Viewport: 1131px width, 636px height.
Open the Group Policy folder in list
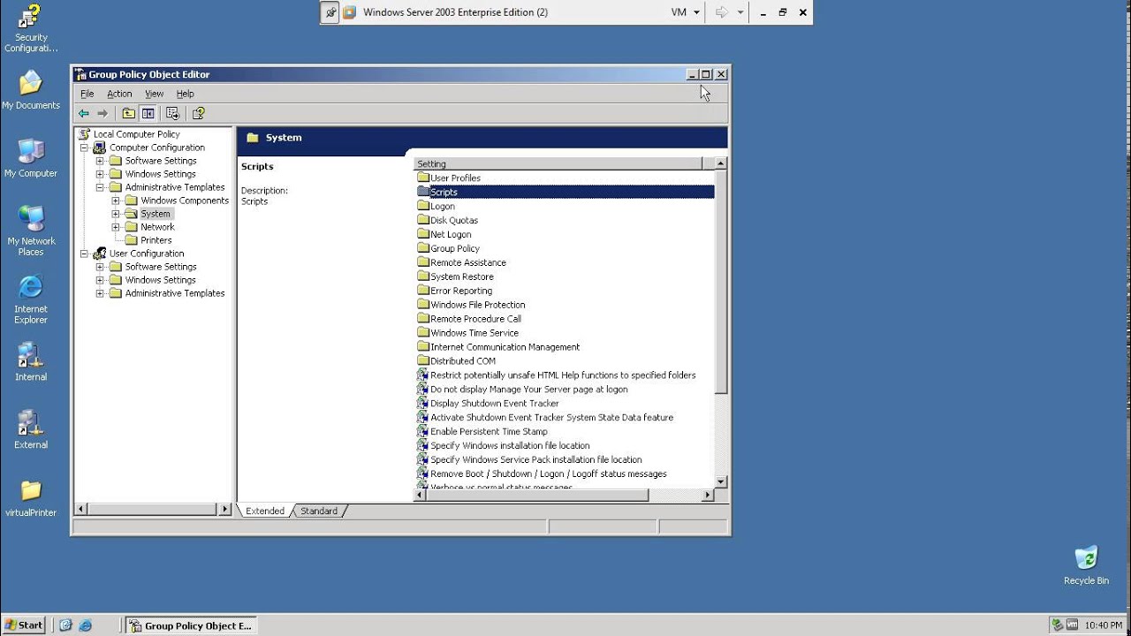click(x=454, y=248)
